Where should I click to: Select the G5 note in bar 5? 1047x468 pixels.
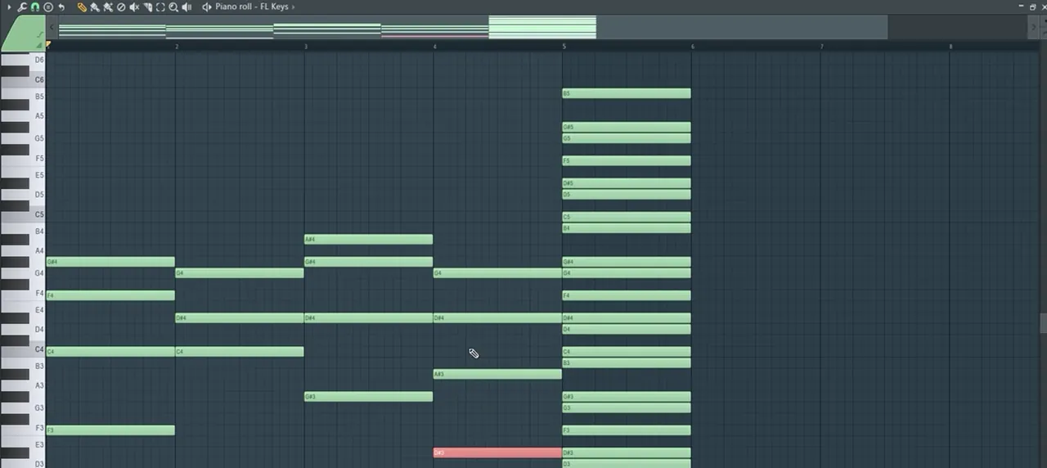(627, 138)
